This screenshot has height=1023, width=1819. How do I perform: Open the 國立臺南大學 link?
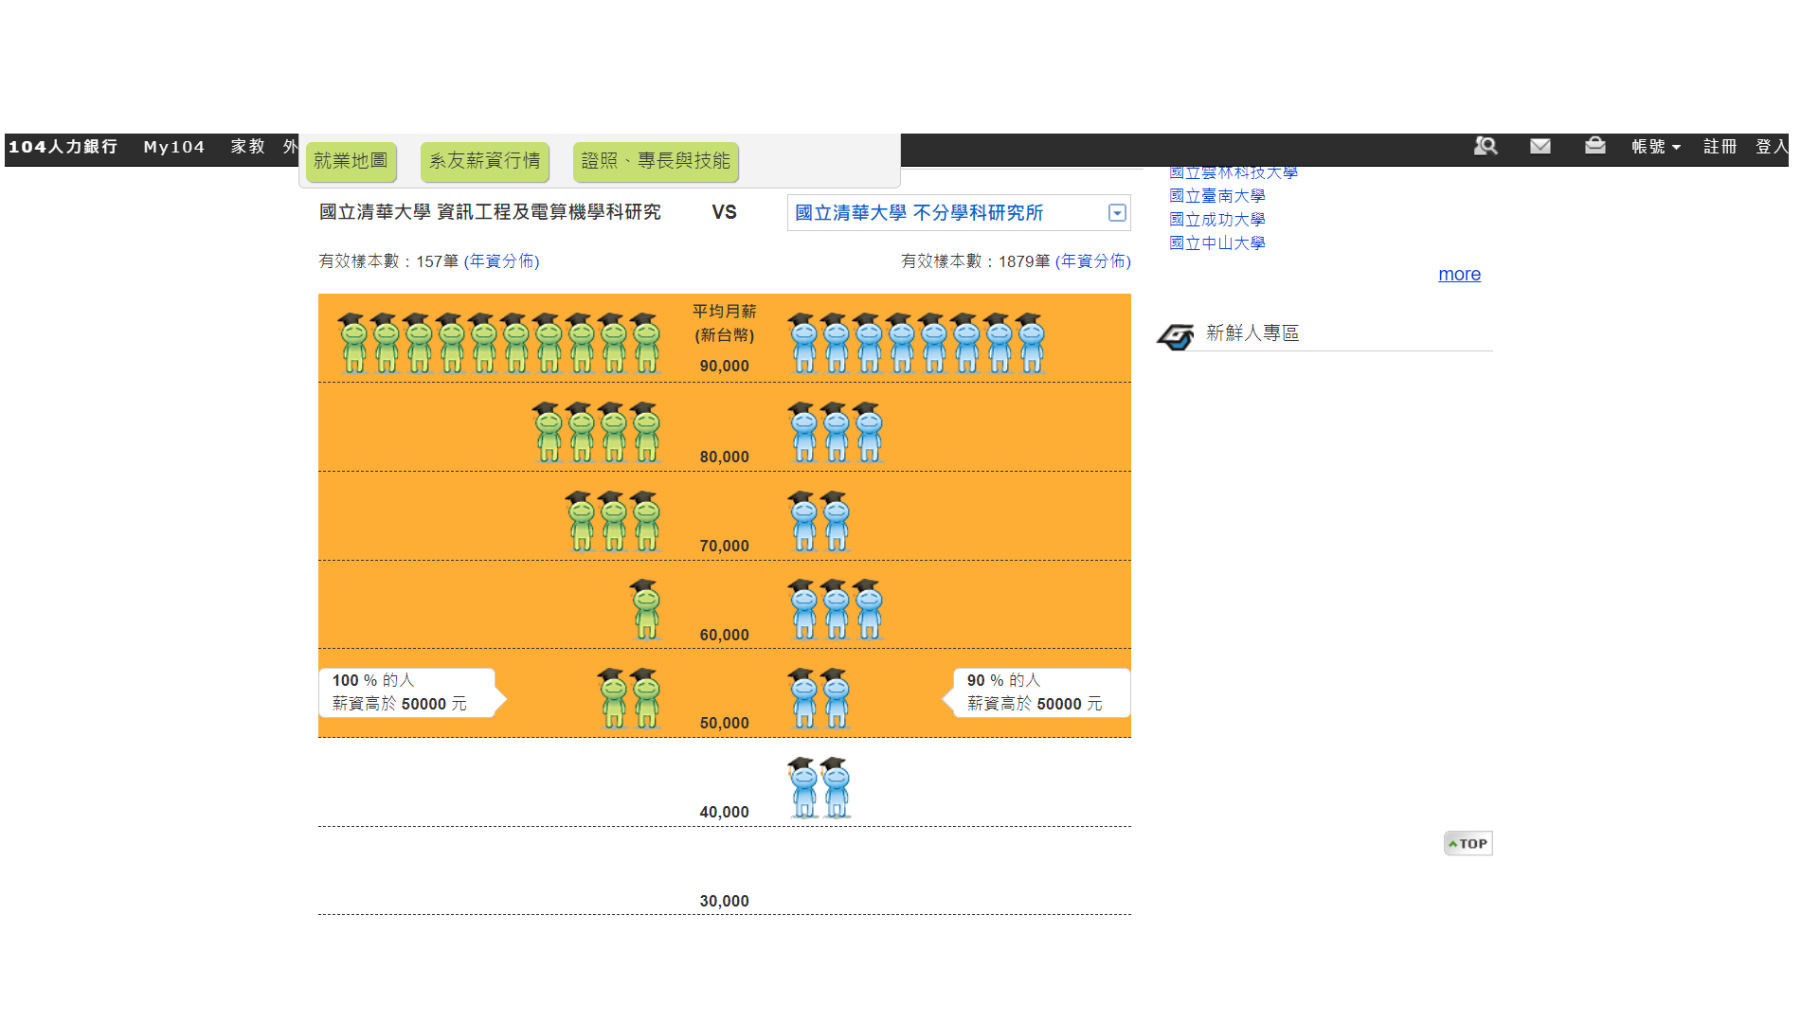pyautogui.click(x=1217, y=196)
